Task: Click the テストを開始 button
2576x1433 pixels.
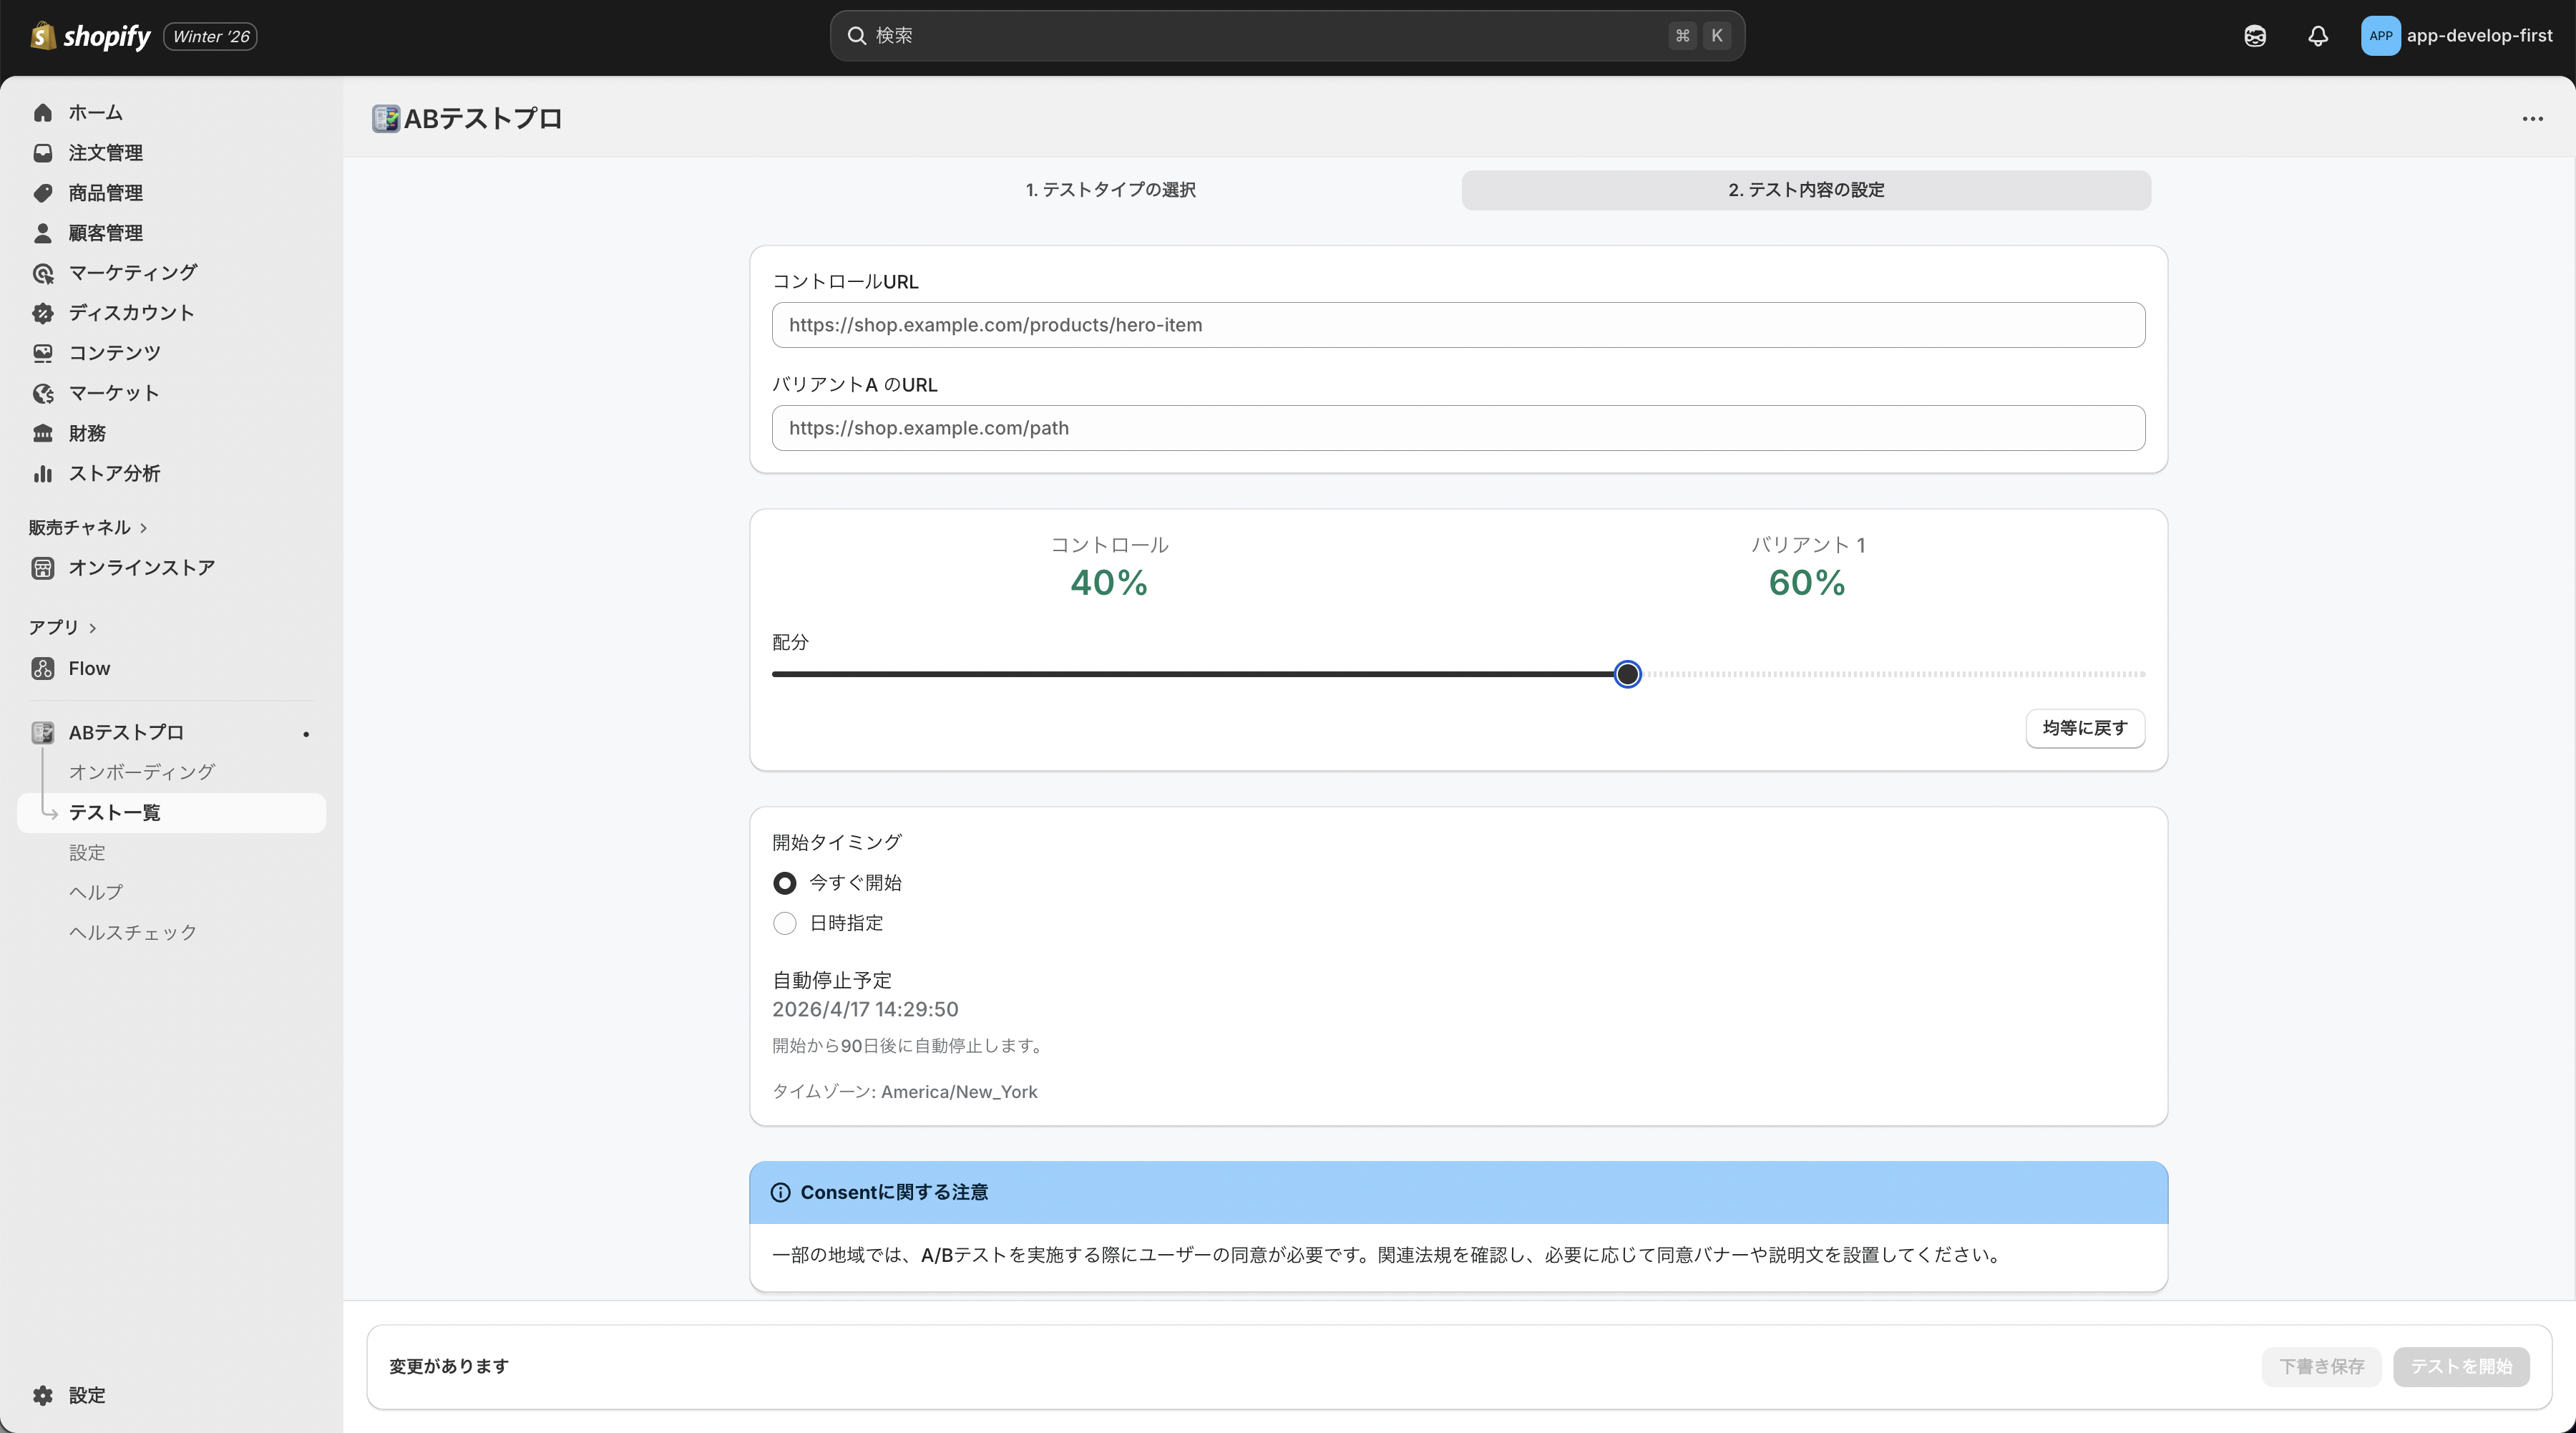Action: coord(2460,1366)
